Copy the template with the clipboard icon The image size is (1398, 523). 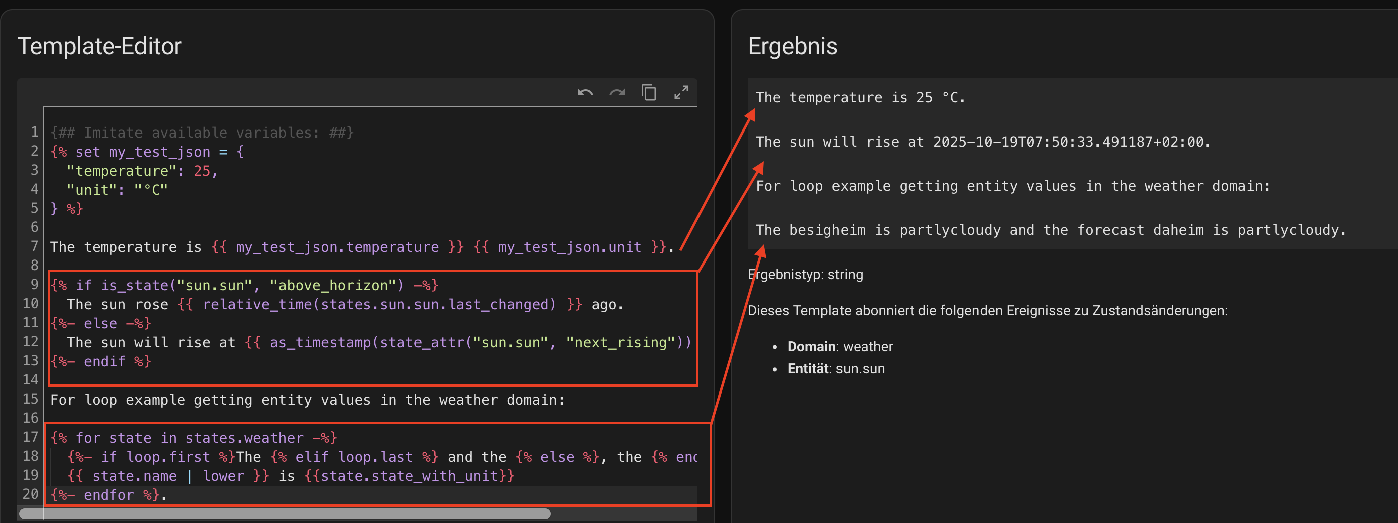[x=649, y=93]
